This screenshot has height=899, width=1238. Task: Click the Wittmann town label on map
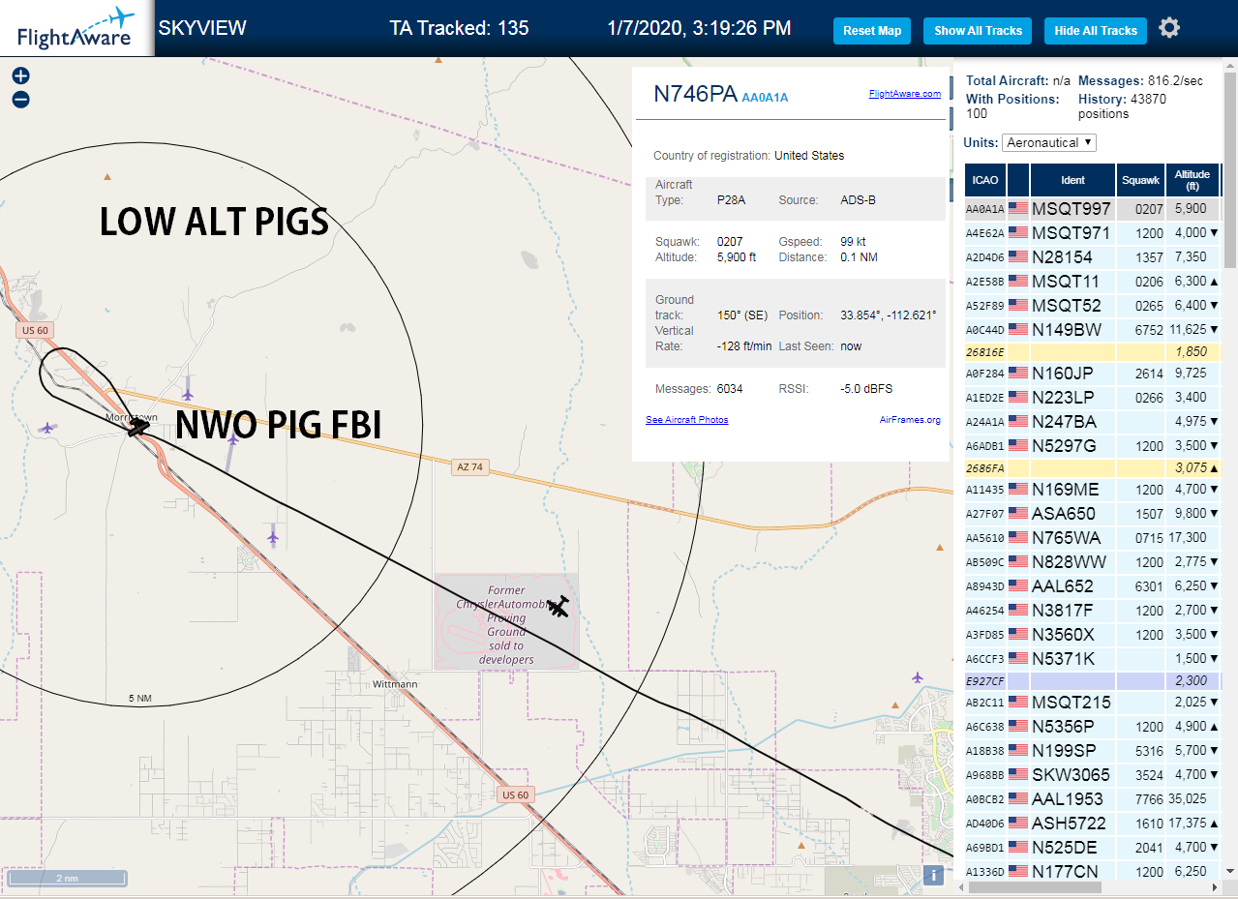(395, 684)
